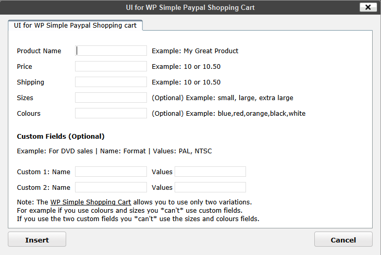Screen dimensions: 381x255
Task: Click into the Price input field
Action: tap(111, 66)
